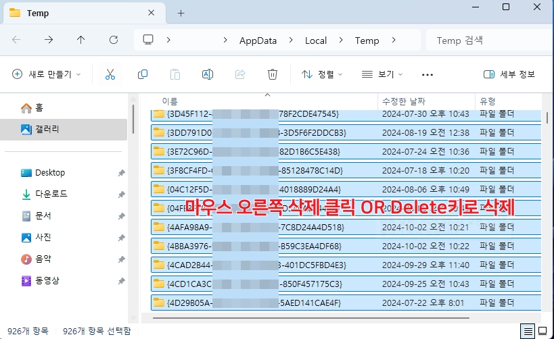Click the pin icon beside 사진
Screen dimensions: 554x339
(121, 238)
